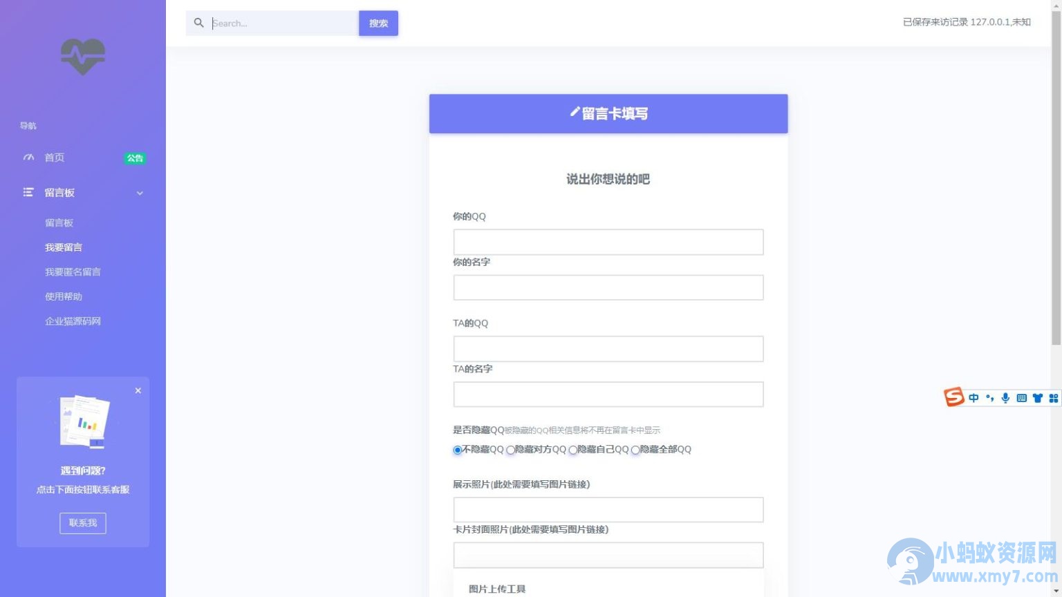The width and height of the screenshot is (1062, 597).
Task: Open 使用帮助 in sidebar
Action: 64,296
